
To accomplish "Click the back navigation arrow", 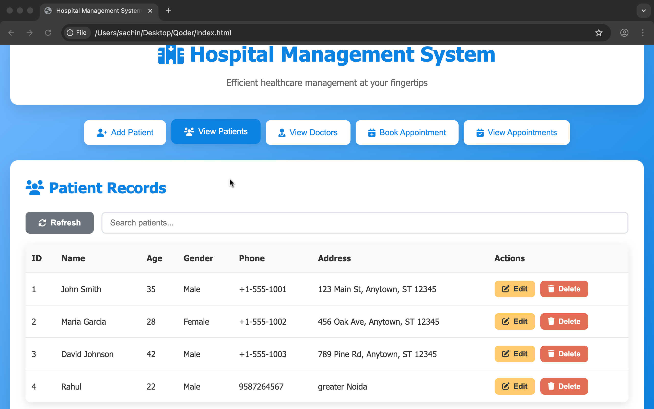I will (11, 33).
